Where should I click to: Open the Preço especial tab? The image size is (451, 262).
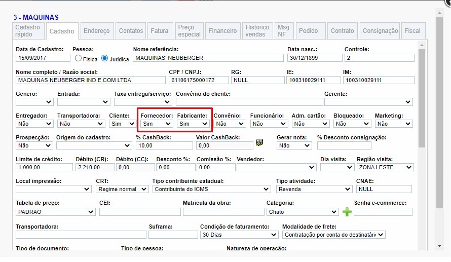pyautogui.click(x=189, y=31)
